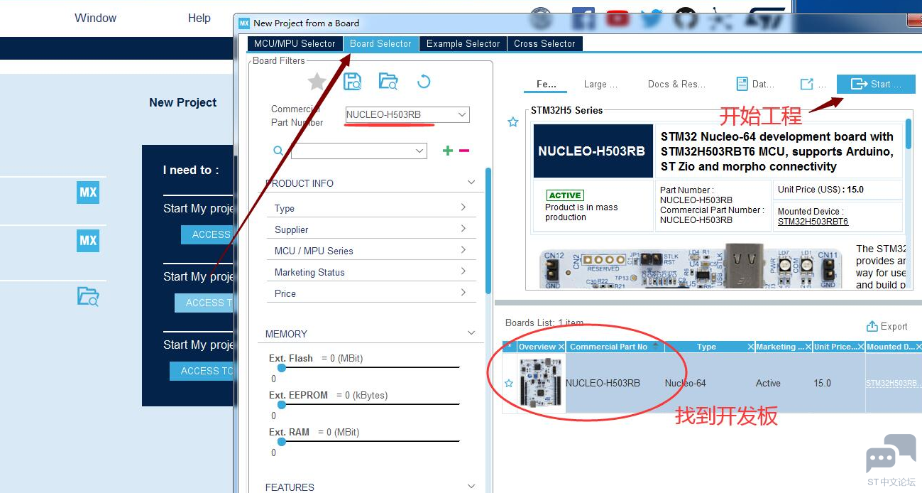Open the Help menu in the main window
This screenshot has width=922, height=493.
(199, 18)
